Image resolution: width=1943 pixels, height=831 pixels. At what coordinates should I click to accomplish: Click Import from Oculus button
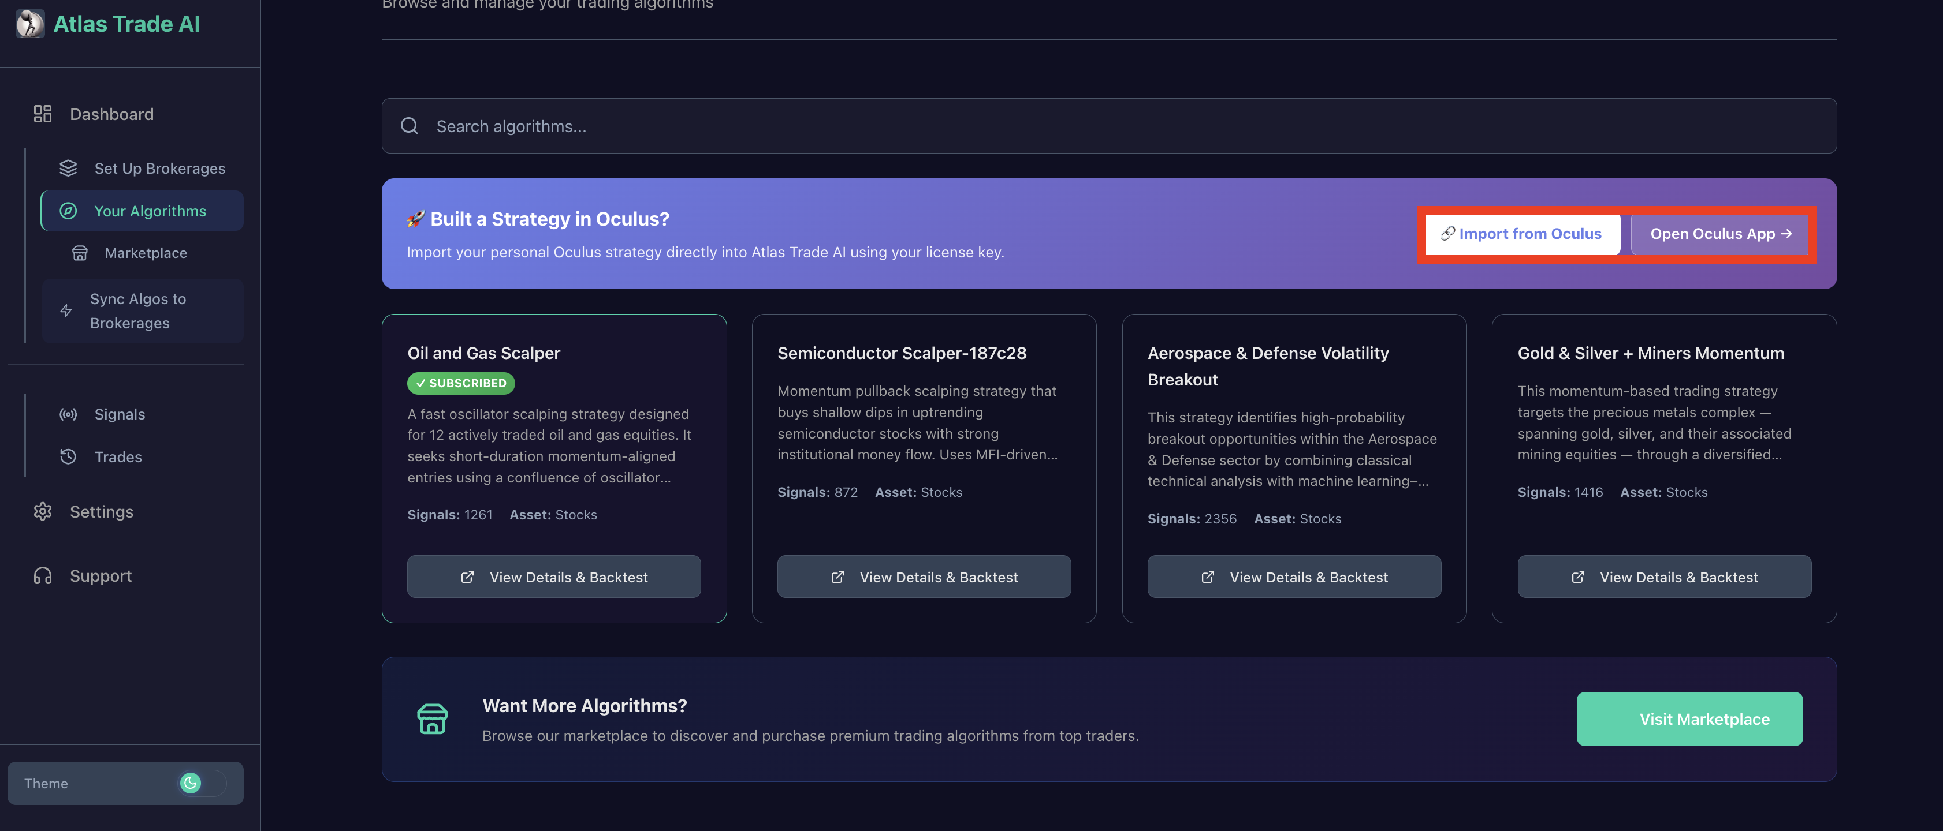(1522, 234)
